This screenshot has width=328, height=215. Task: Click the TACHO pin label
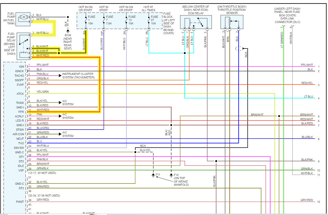[19, 76]
